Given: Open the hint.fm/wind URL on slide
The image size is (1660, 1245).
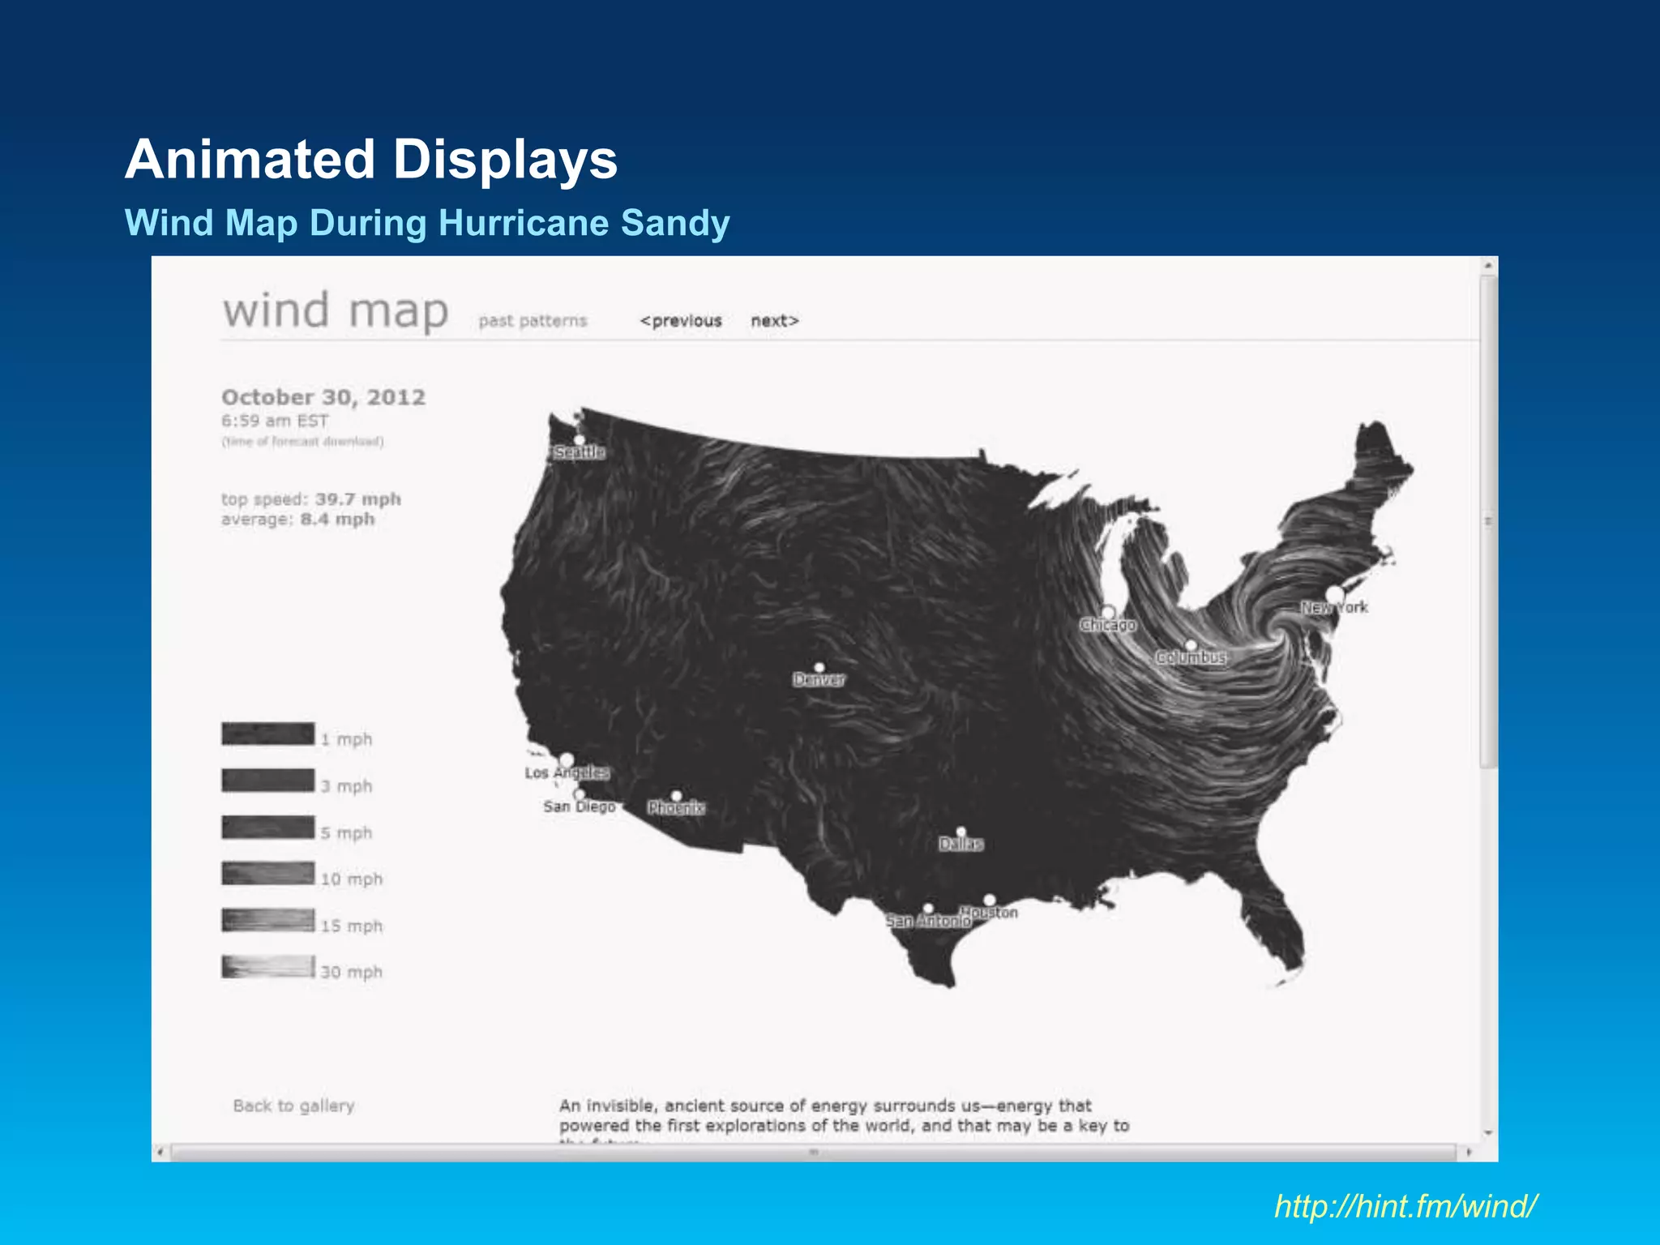Looking at the screenshot, I should 1405,1206.
